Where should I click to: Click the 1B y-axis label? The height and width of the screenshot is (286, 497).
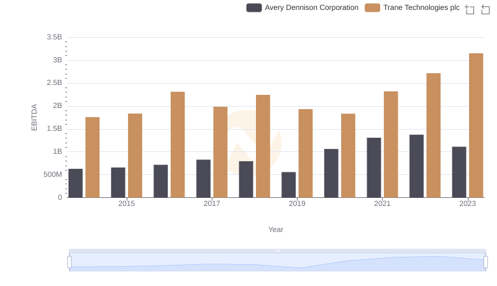[x=58, y=151]
